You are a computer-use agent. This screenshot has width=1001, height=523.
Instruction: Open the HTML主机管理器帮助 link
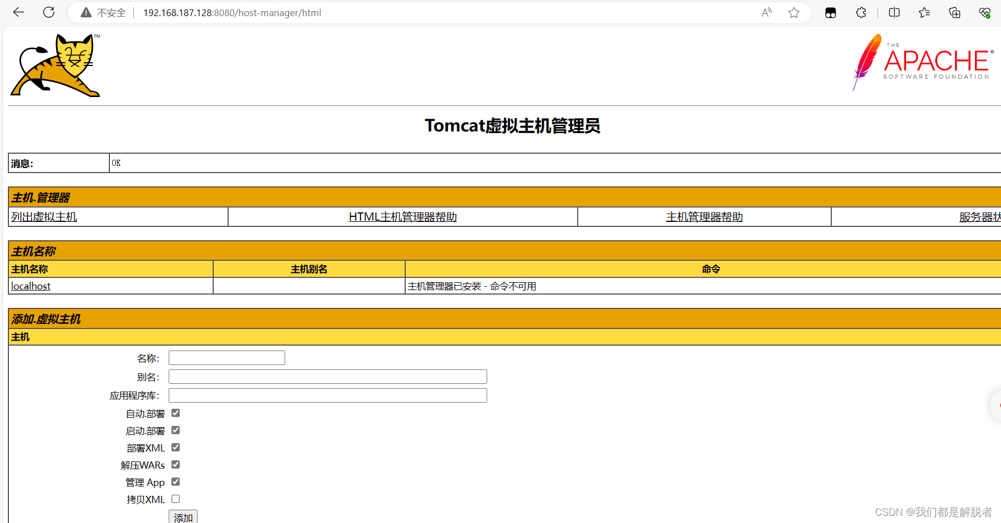(x=402, y=216)
